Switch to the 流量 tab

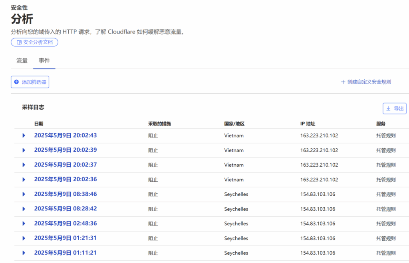[22, 61]
